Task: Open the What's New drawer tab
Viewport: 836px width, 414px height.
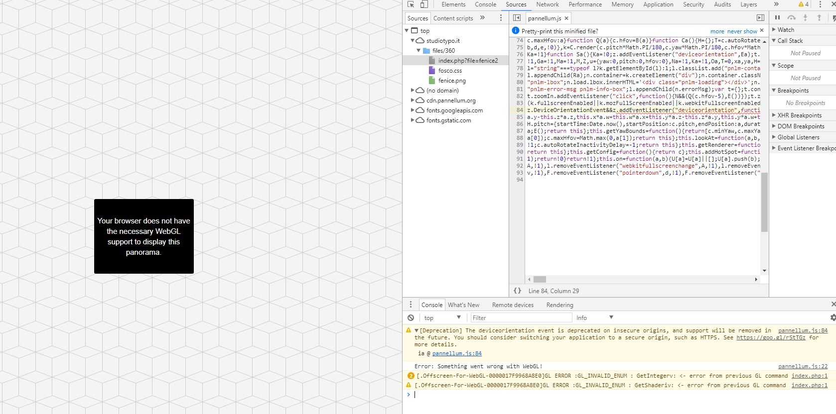Action: pos(463,305)
